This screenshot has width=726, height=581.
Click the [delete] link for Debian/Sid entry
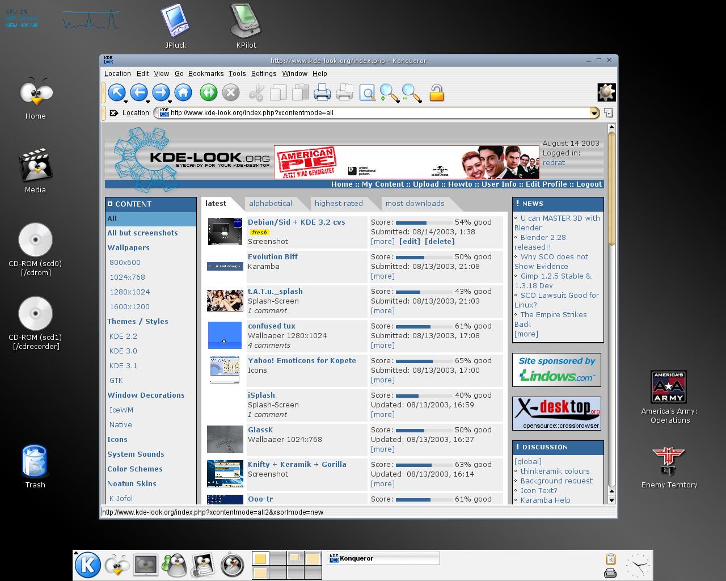[x=440, y=242]
